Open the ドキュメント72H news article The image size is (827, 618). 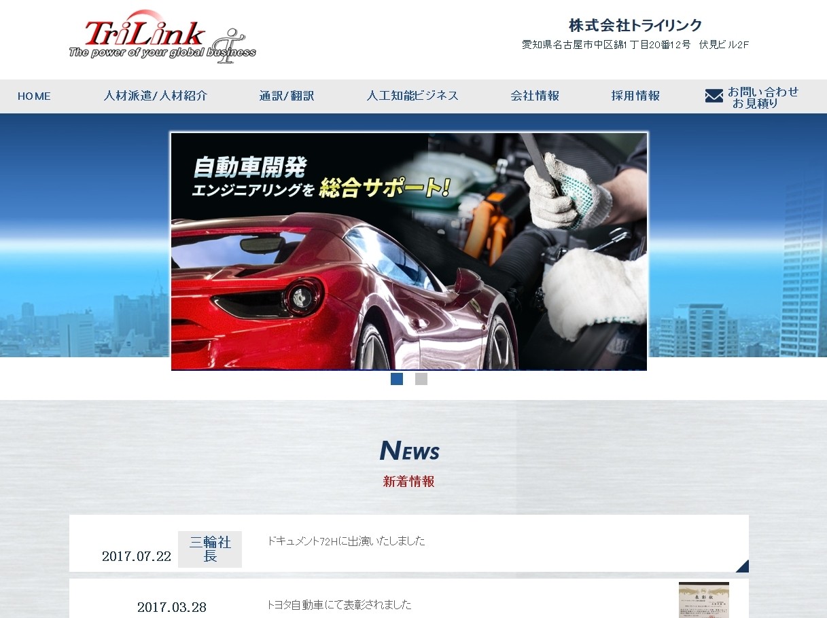[x=345, y=541]
